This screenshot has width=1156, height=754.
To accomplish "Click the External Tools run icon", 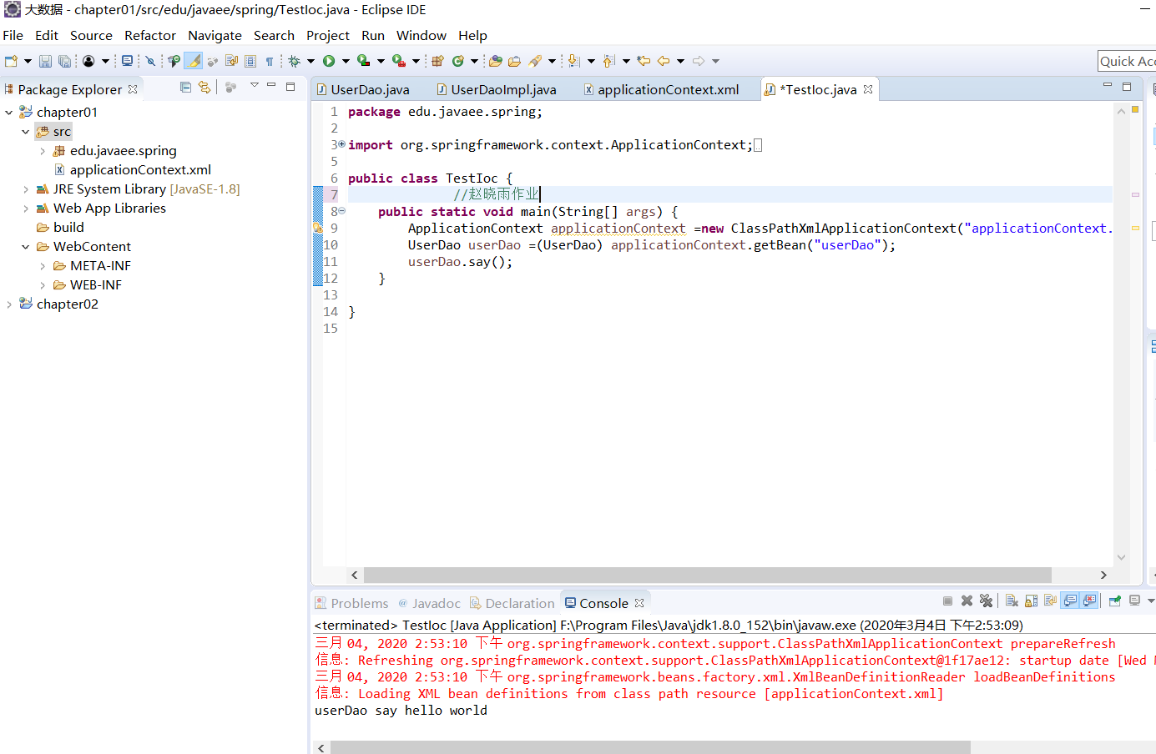I will 399,61.
